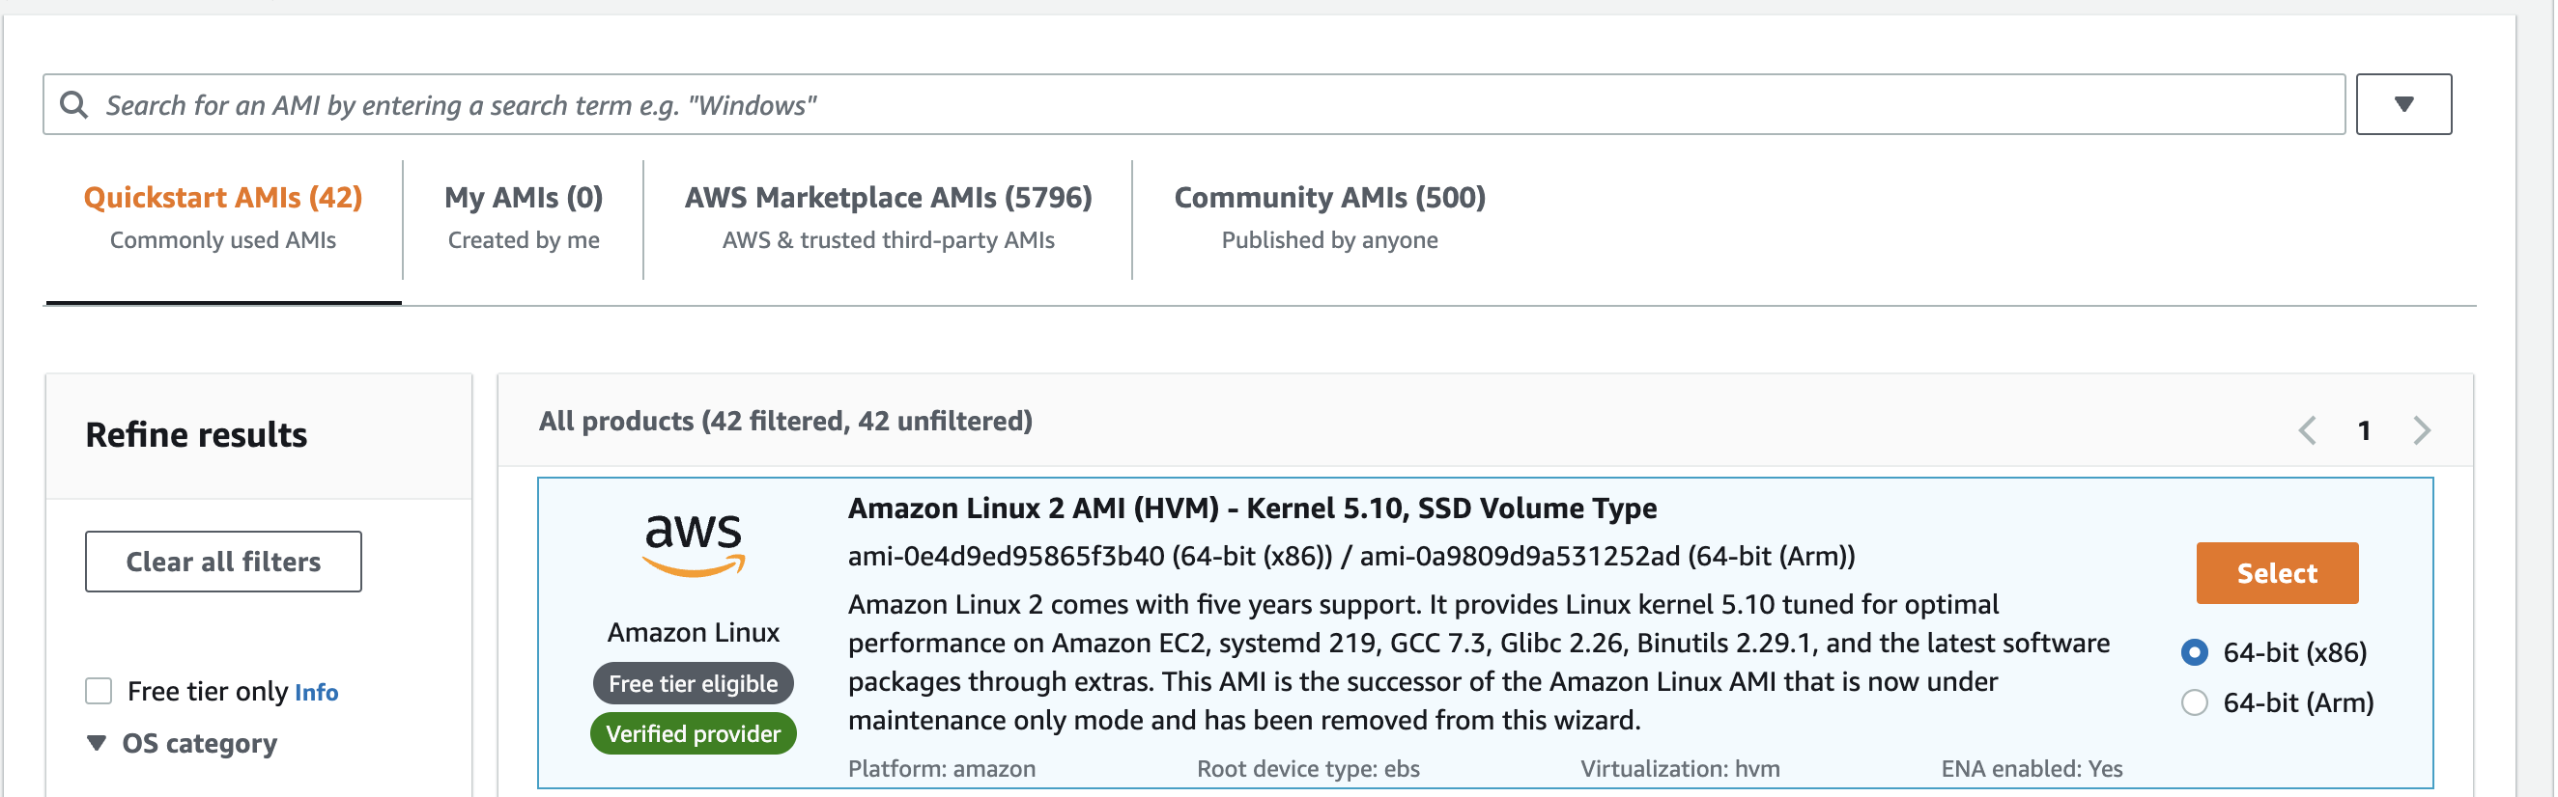2558x797 pixels.
Task: Open the My AMIs tab
Action: [524, 218]
